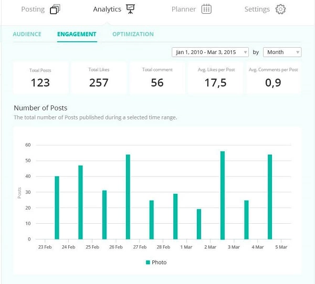This screenshot has width=315, height=284.
Task: Select the Engagement tab
Action: point(77,34)
